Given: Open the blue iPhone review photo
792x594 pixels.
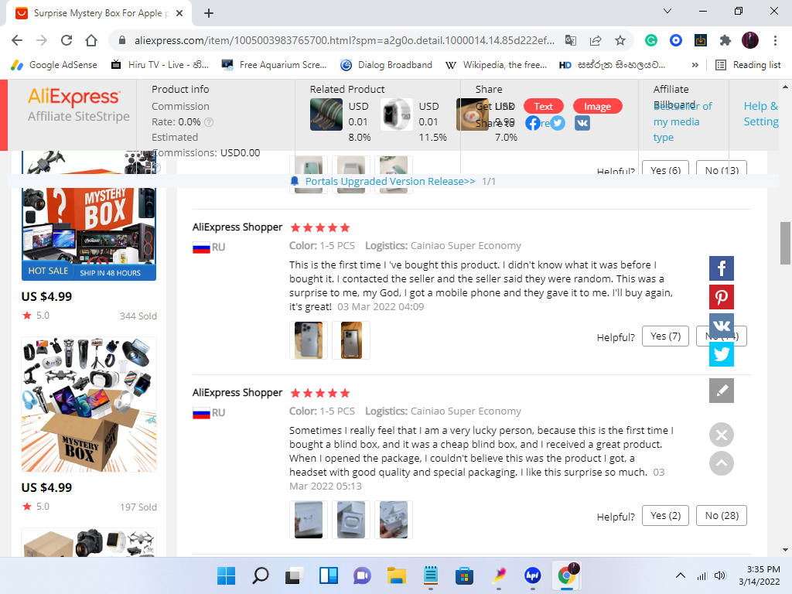Looking at the screenshot, I should [309, 340].
